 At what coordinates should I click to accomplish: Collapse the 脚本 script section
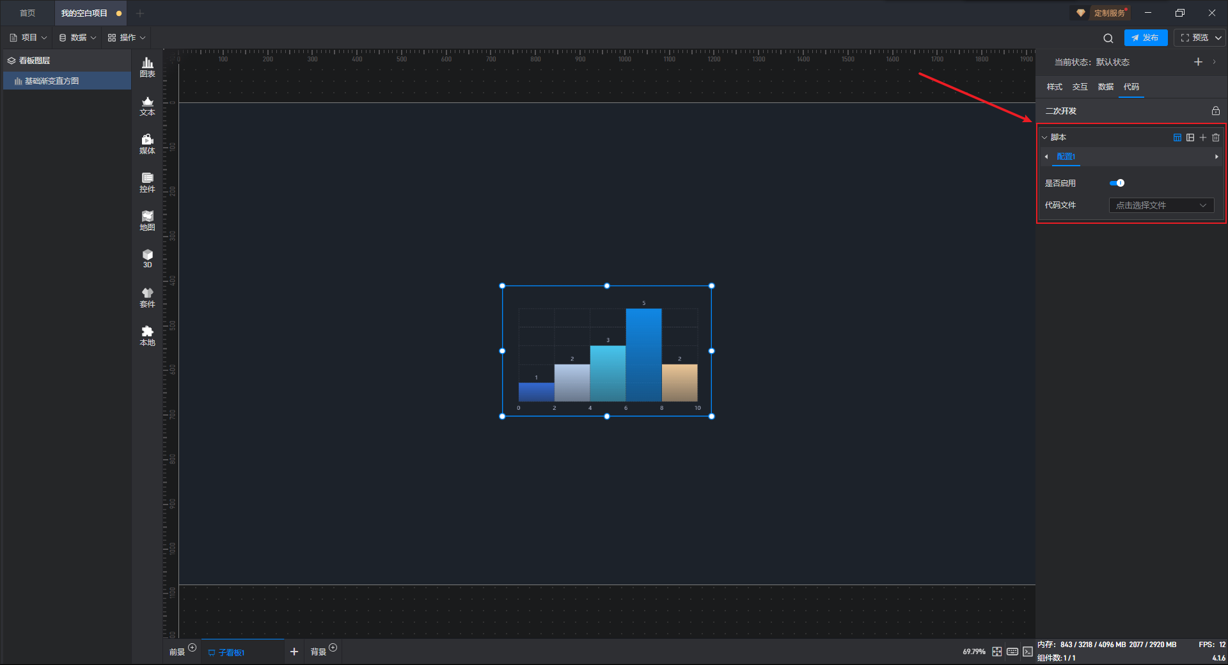click(1044, 137)
